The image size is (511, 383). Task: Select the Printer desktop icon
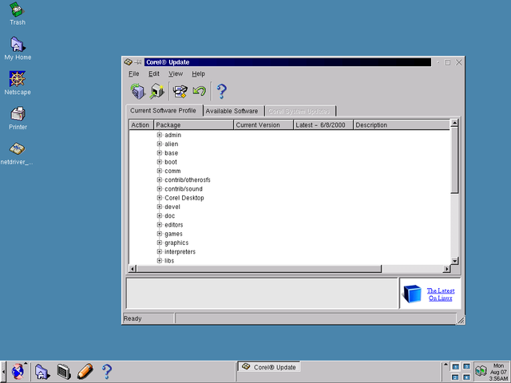tap(18, 118)
